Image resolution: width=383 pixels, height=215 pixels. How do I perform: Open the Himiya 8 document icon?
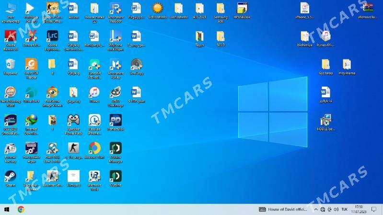(x=73, y=179)
